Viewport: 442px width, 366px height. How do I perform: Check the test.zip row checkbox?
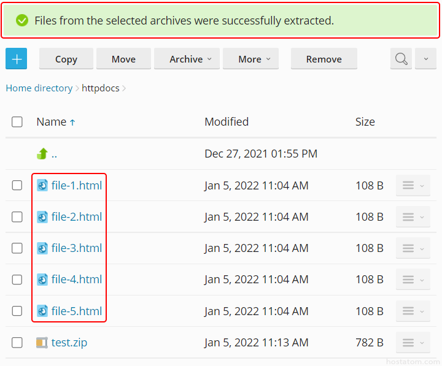(x=17, y=343)
